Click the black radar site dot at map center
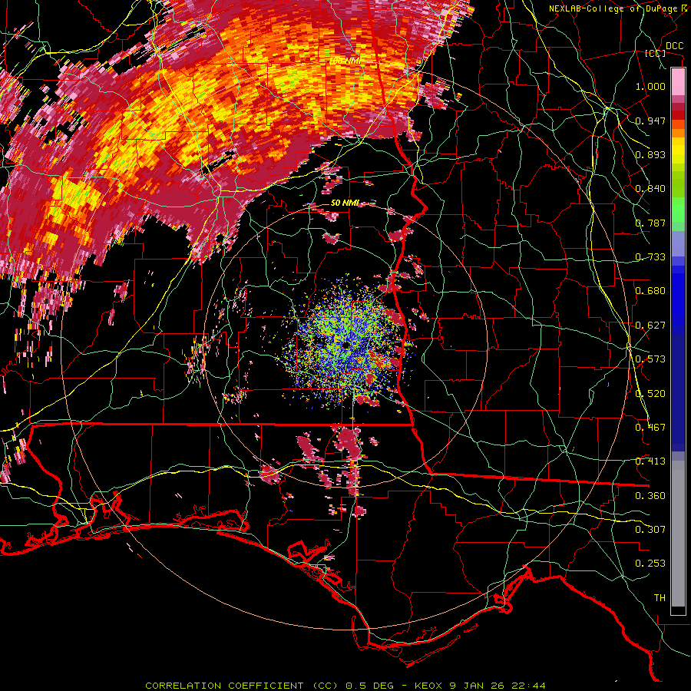This screenshot has height=691, width=691. click(346, 345)
